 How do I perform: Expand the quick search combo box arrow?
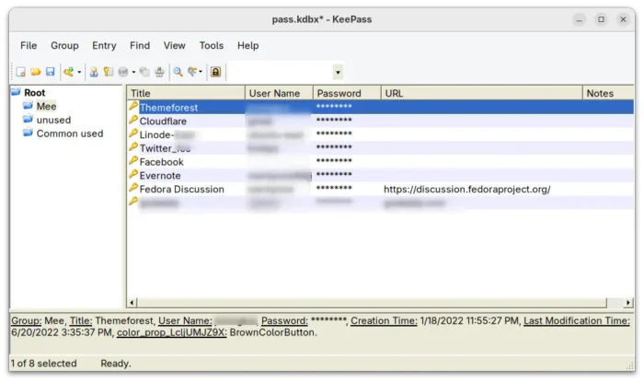[338, 72]
